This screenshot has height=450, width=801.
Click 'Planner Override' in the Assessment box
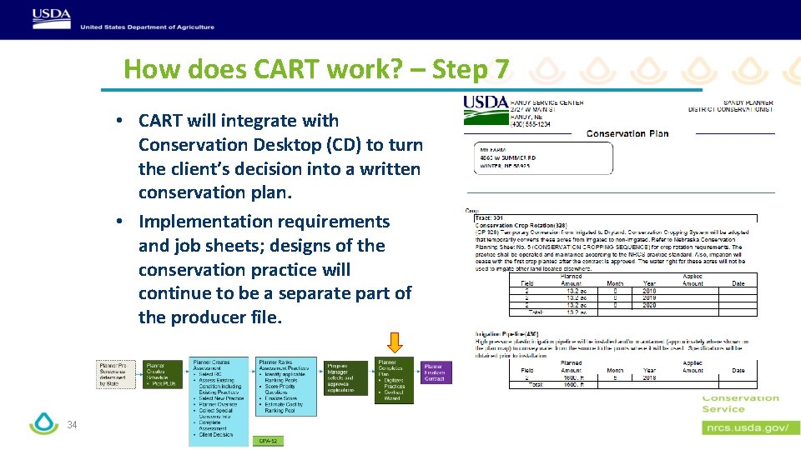click(x=218, y=405)
